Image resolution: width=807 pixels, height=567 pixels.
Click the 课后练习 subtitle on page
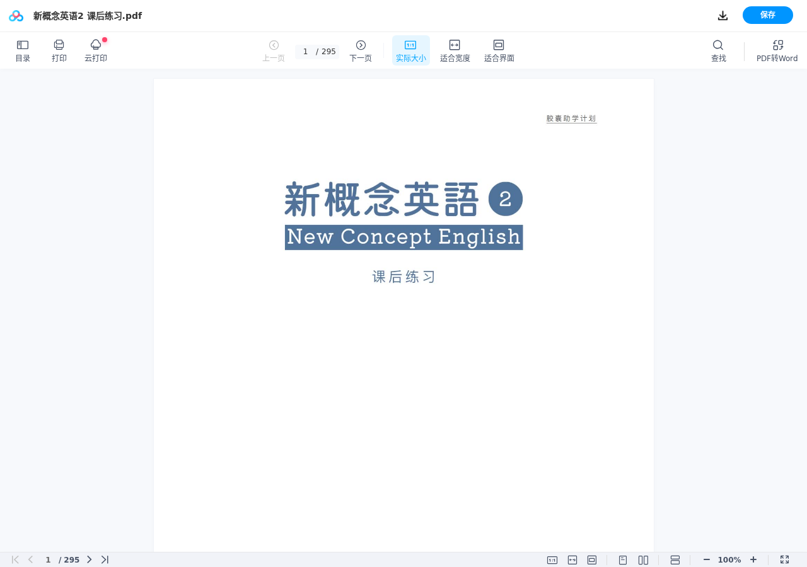tap(404, 277)
